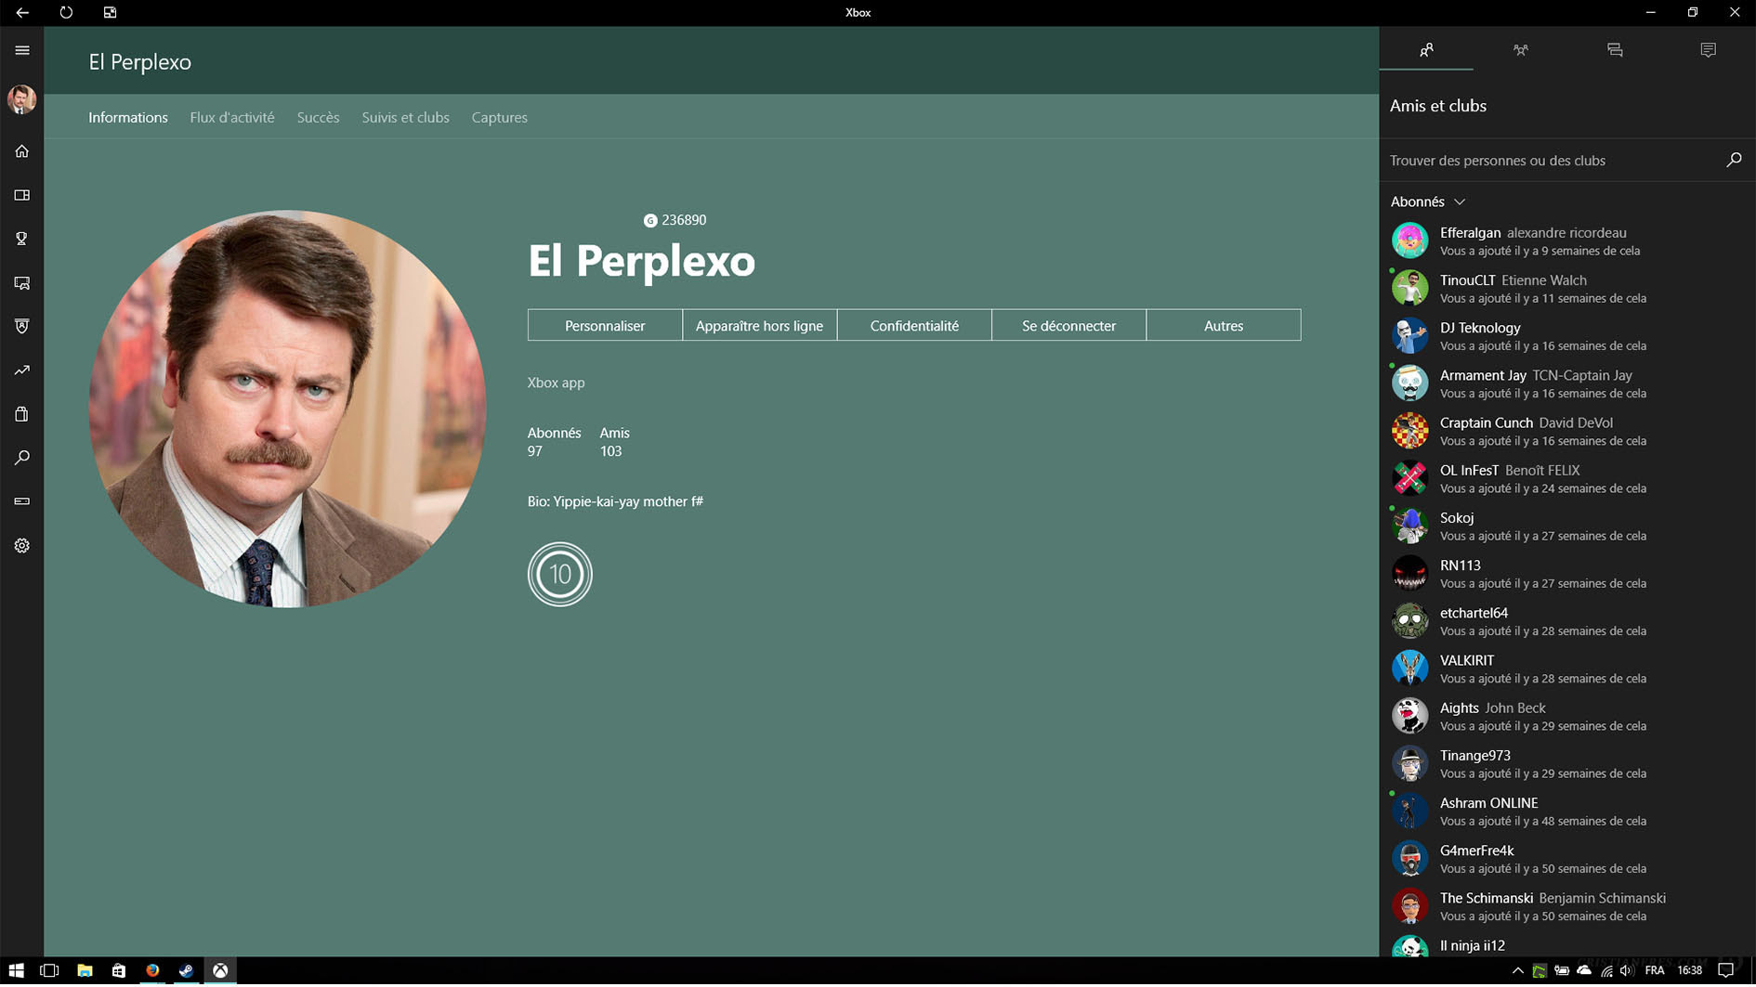This screenshot has height=987, width=1756.
Task: Open Ashram ONLINE's entry
Action: click(x=1567, y=812)
